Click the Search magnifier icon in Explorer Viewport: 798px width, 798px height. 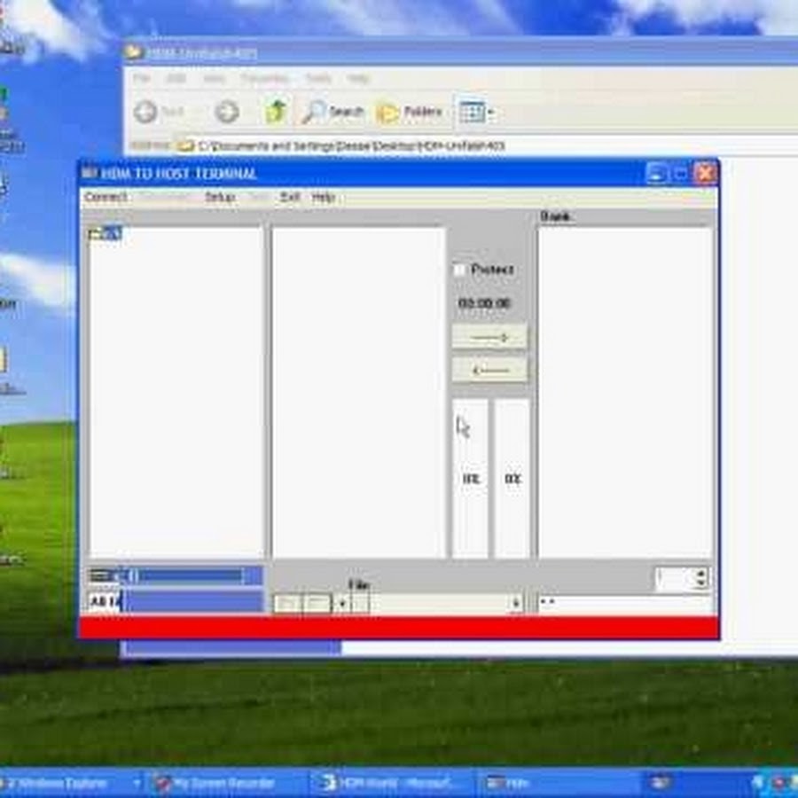[x=314, y=112]
